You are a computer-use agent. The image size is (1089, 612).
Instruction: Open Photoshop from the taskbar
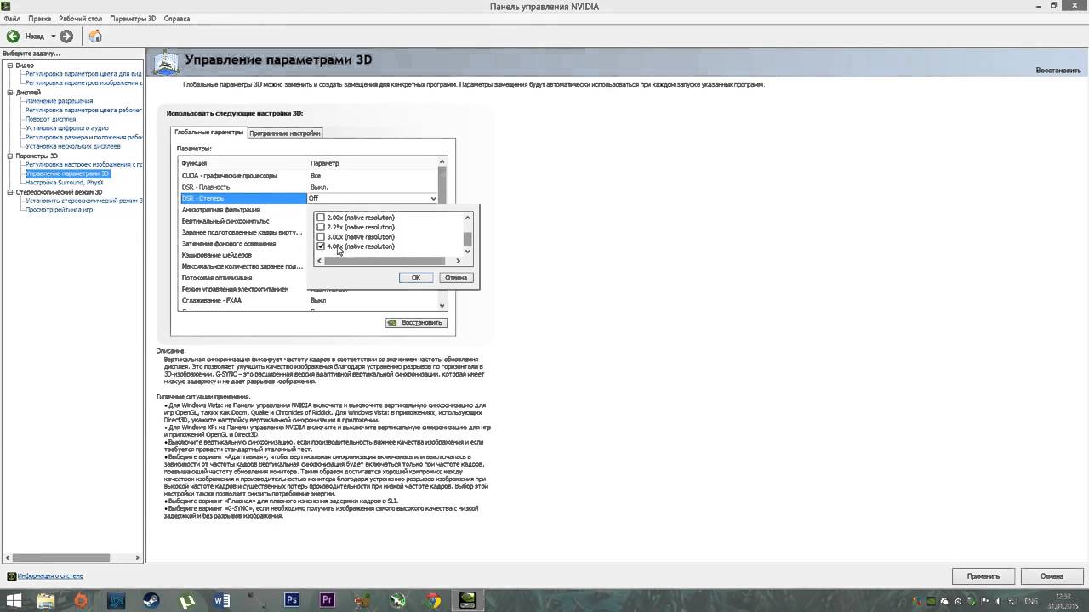(292, 601)
